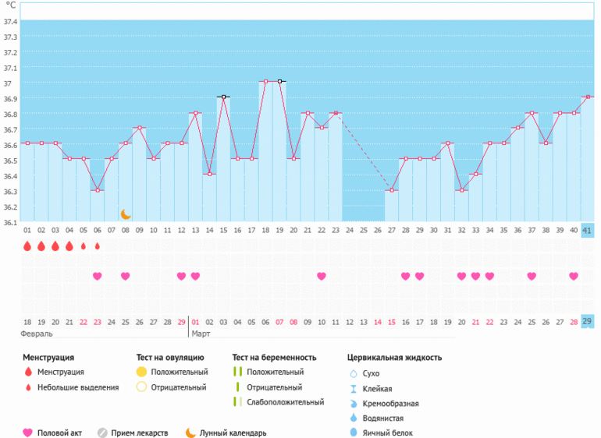Click the weak positive pregnancy test label
This screenshot has width=601, height=438.
(285, 401)
